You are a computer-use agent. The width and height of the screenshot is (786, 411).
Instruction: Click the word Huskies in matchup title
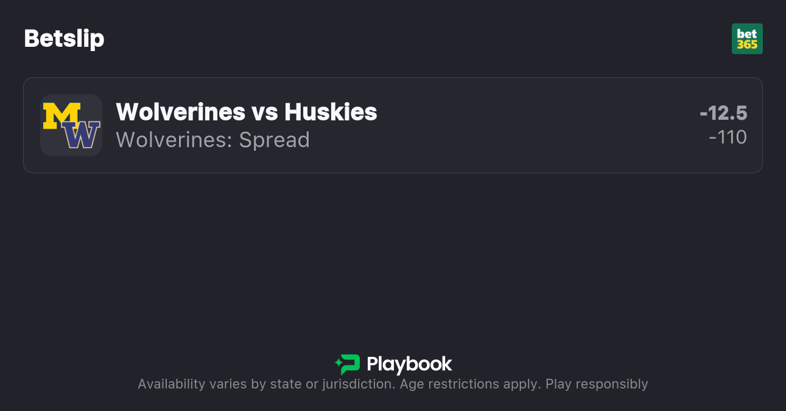pyautogui.click(x=331, y=112)
